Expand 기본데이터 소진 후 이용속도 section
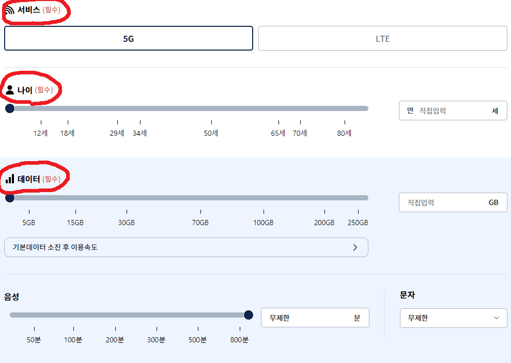The image size is (511, 363). (x=186, y=247)
